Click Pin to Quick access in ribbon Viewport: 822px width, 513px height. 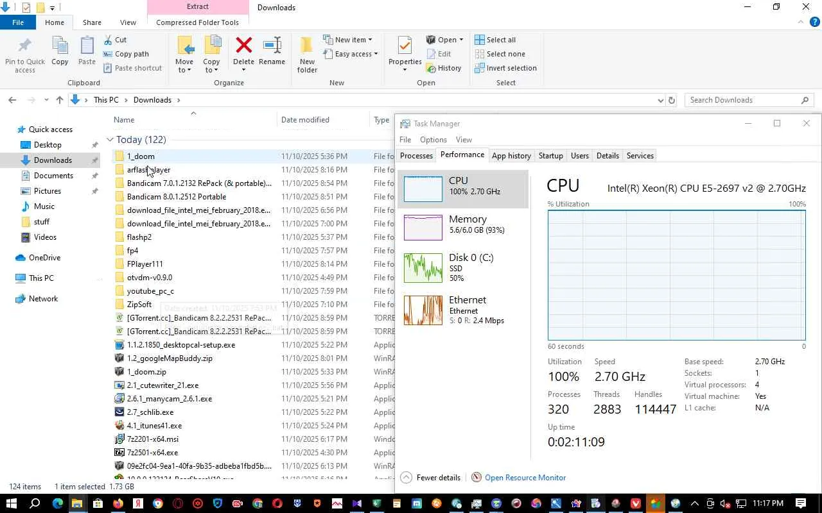point(25,55)
